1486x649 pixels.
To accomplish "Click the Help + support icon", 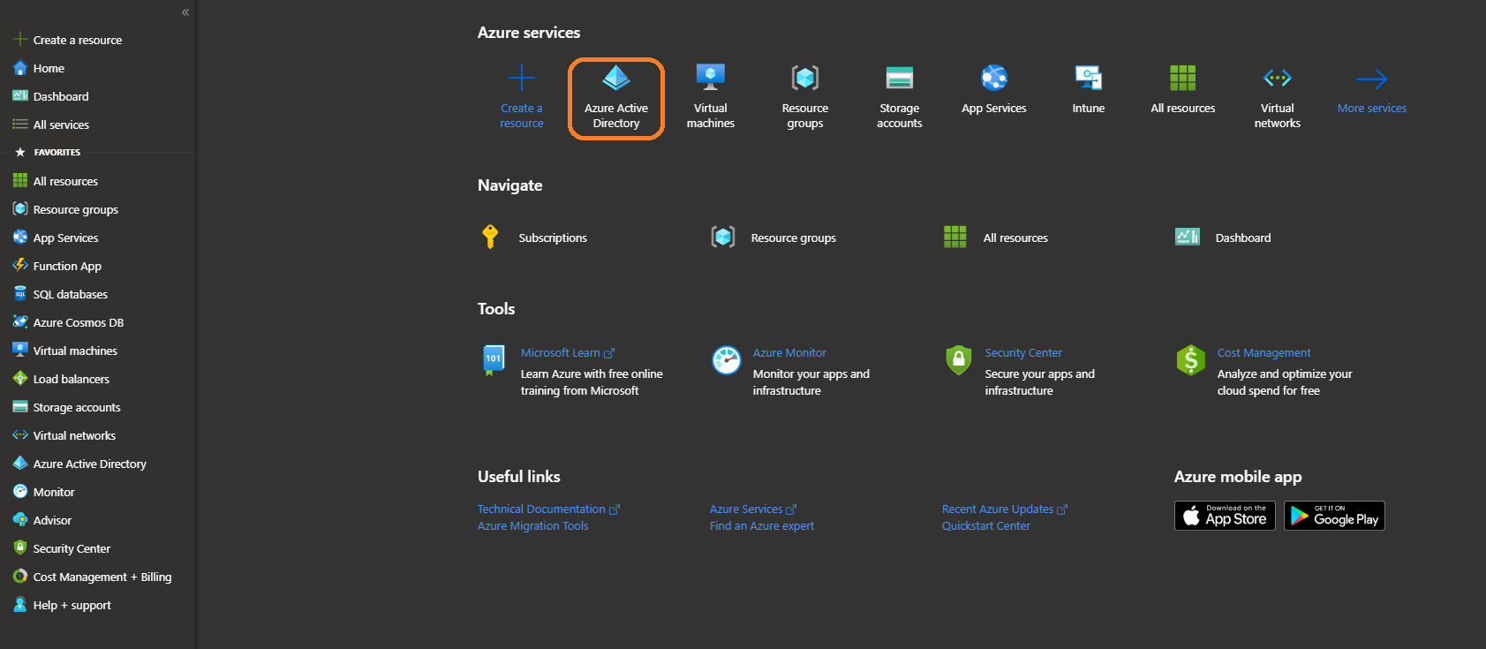I will click(x=20, y=604).
